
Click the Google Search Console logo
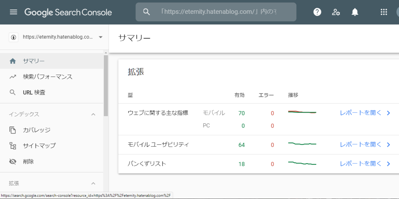tap(68, 13)
